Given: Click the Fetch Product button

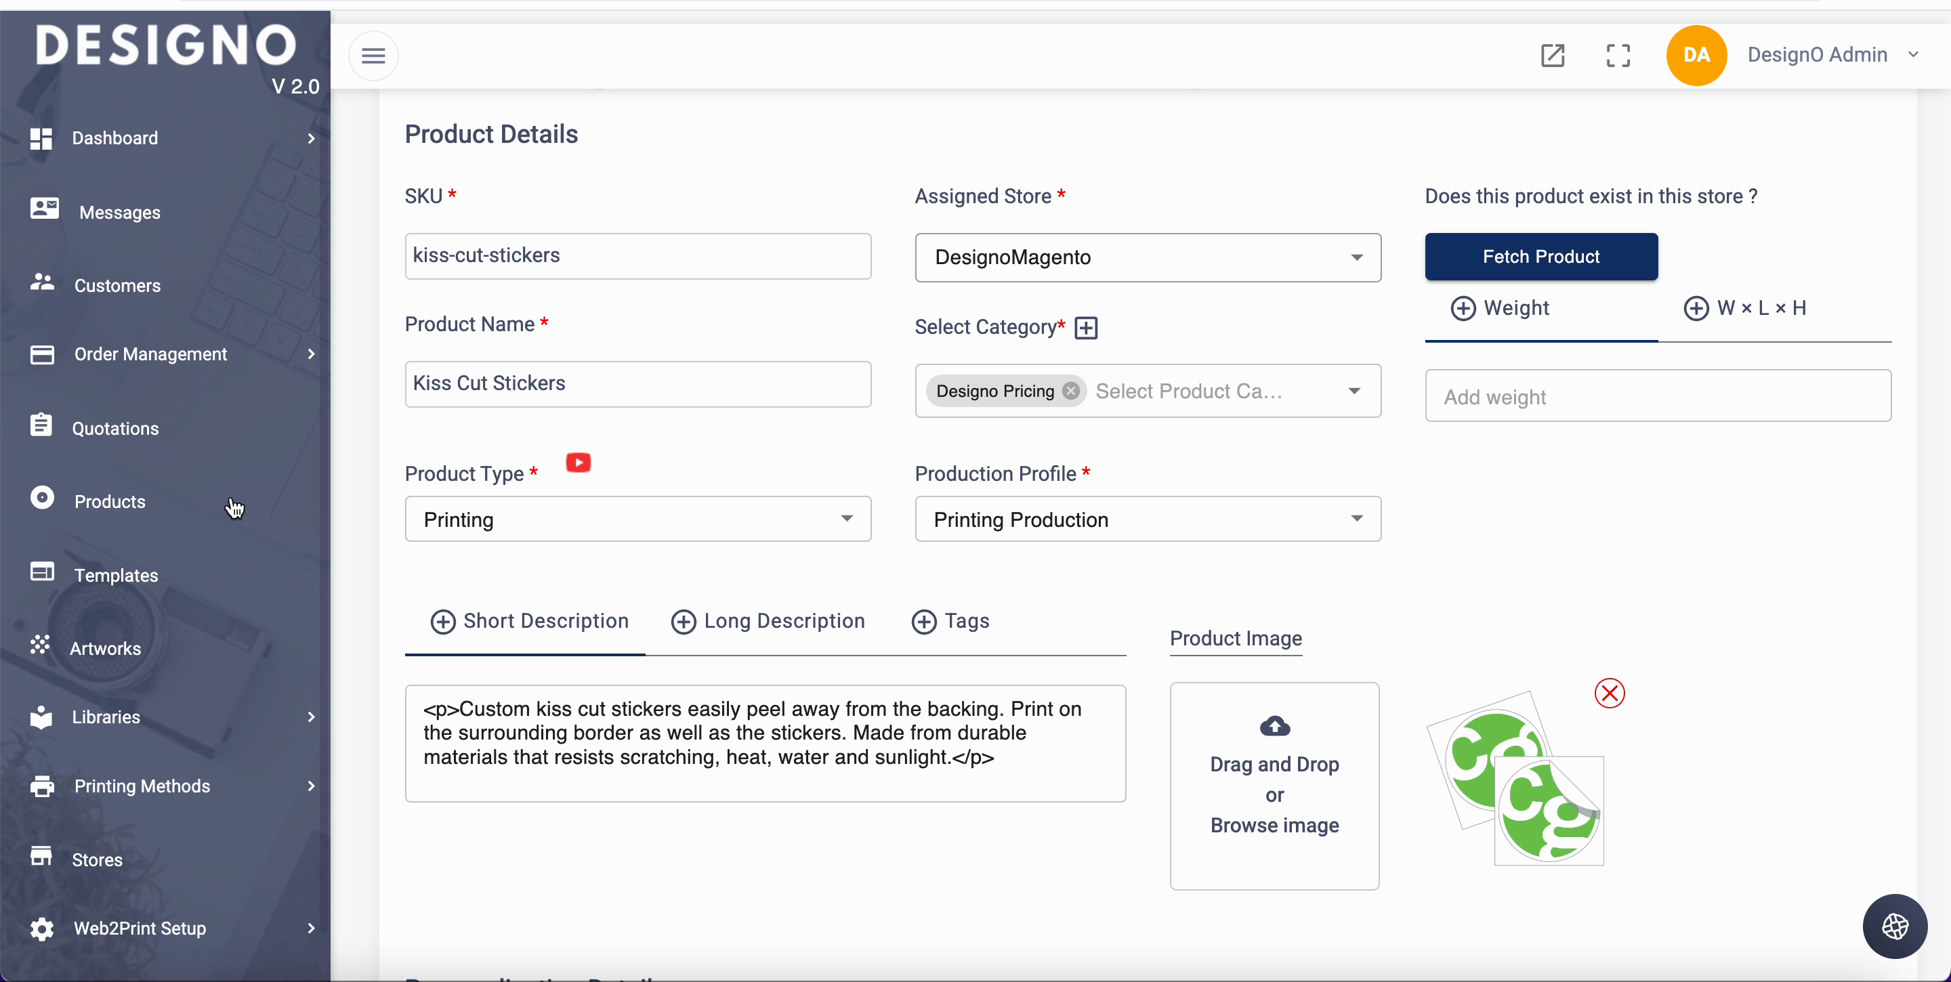Looking at the screenshot, I should click(x=1540, y=257).
